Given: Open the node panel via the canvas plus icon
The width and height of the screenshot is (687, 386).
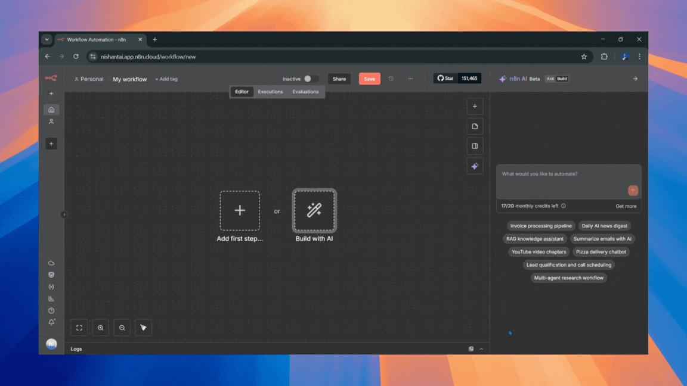Looking at the screenshot, I should click(475, 106).
